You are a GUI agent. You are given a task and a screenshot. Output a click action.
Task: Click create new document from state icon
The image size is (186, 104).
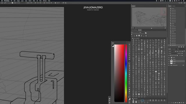(x=179, y=47)
